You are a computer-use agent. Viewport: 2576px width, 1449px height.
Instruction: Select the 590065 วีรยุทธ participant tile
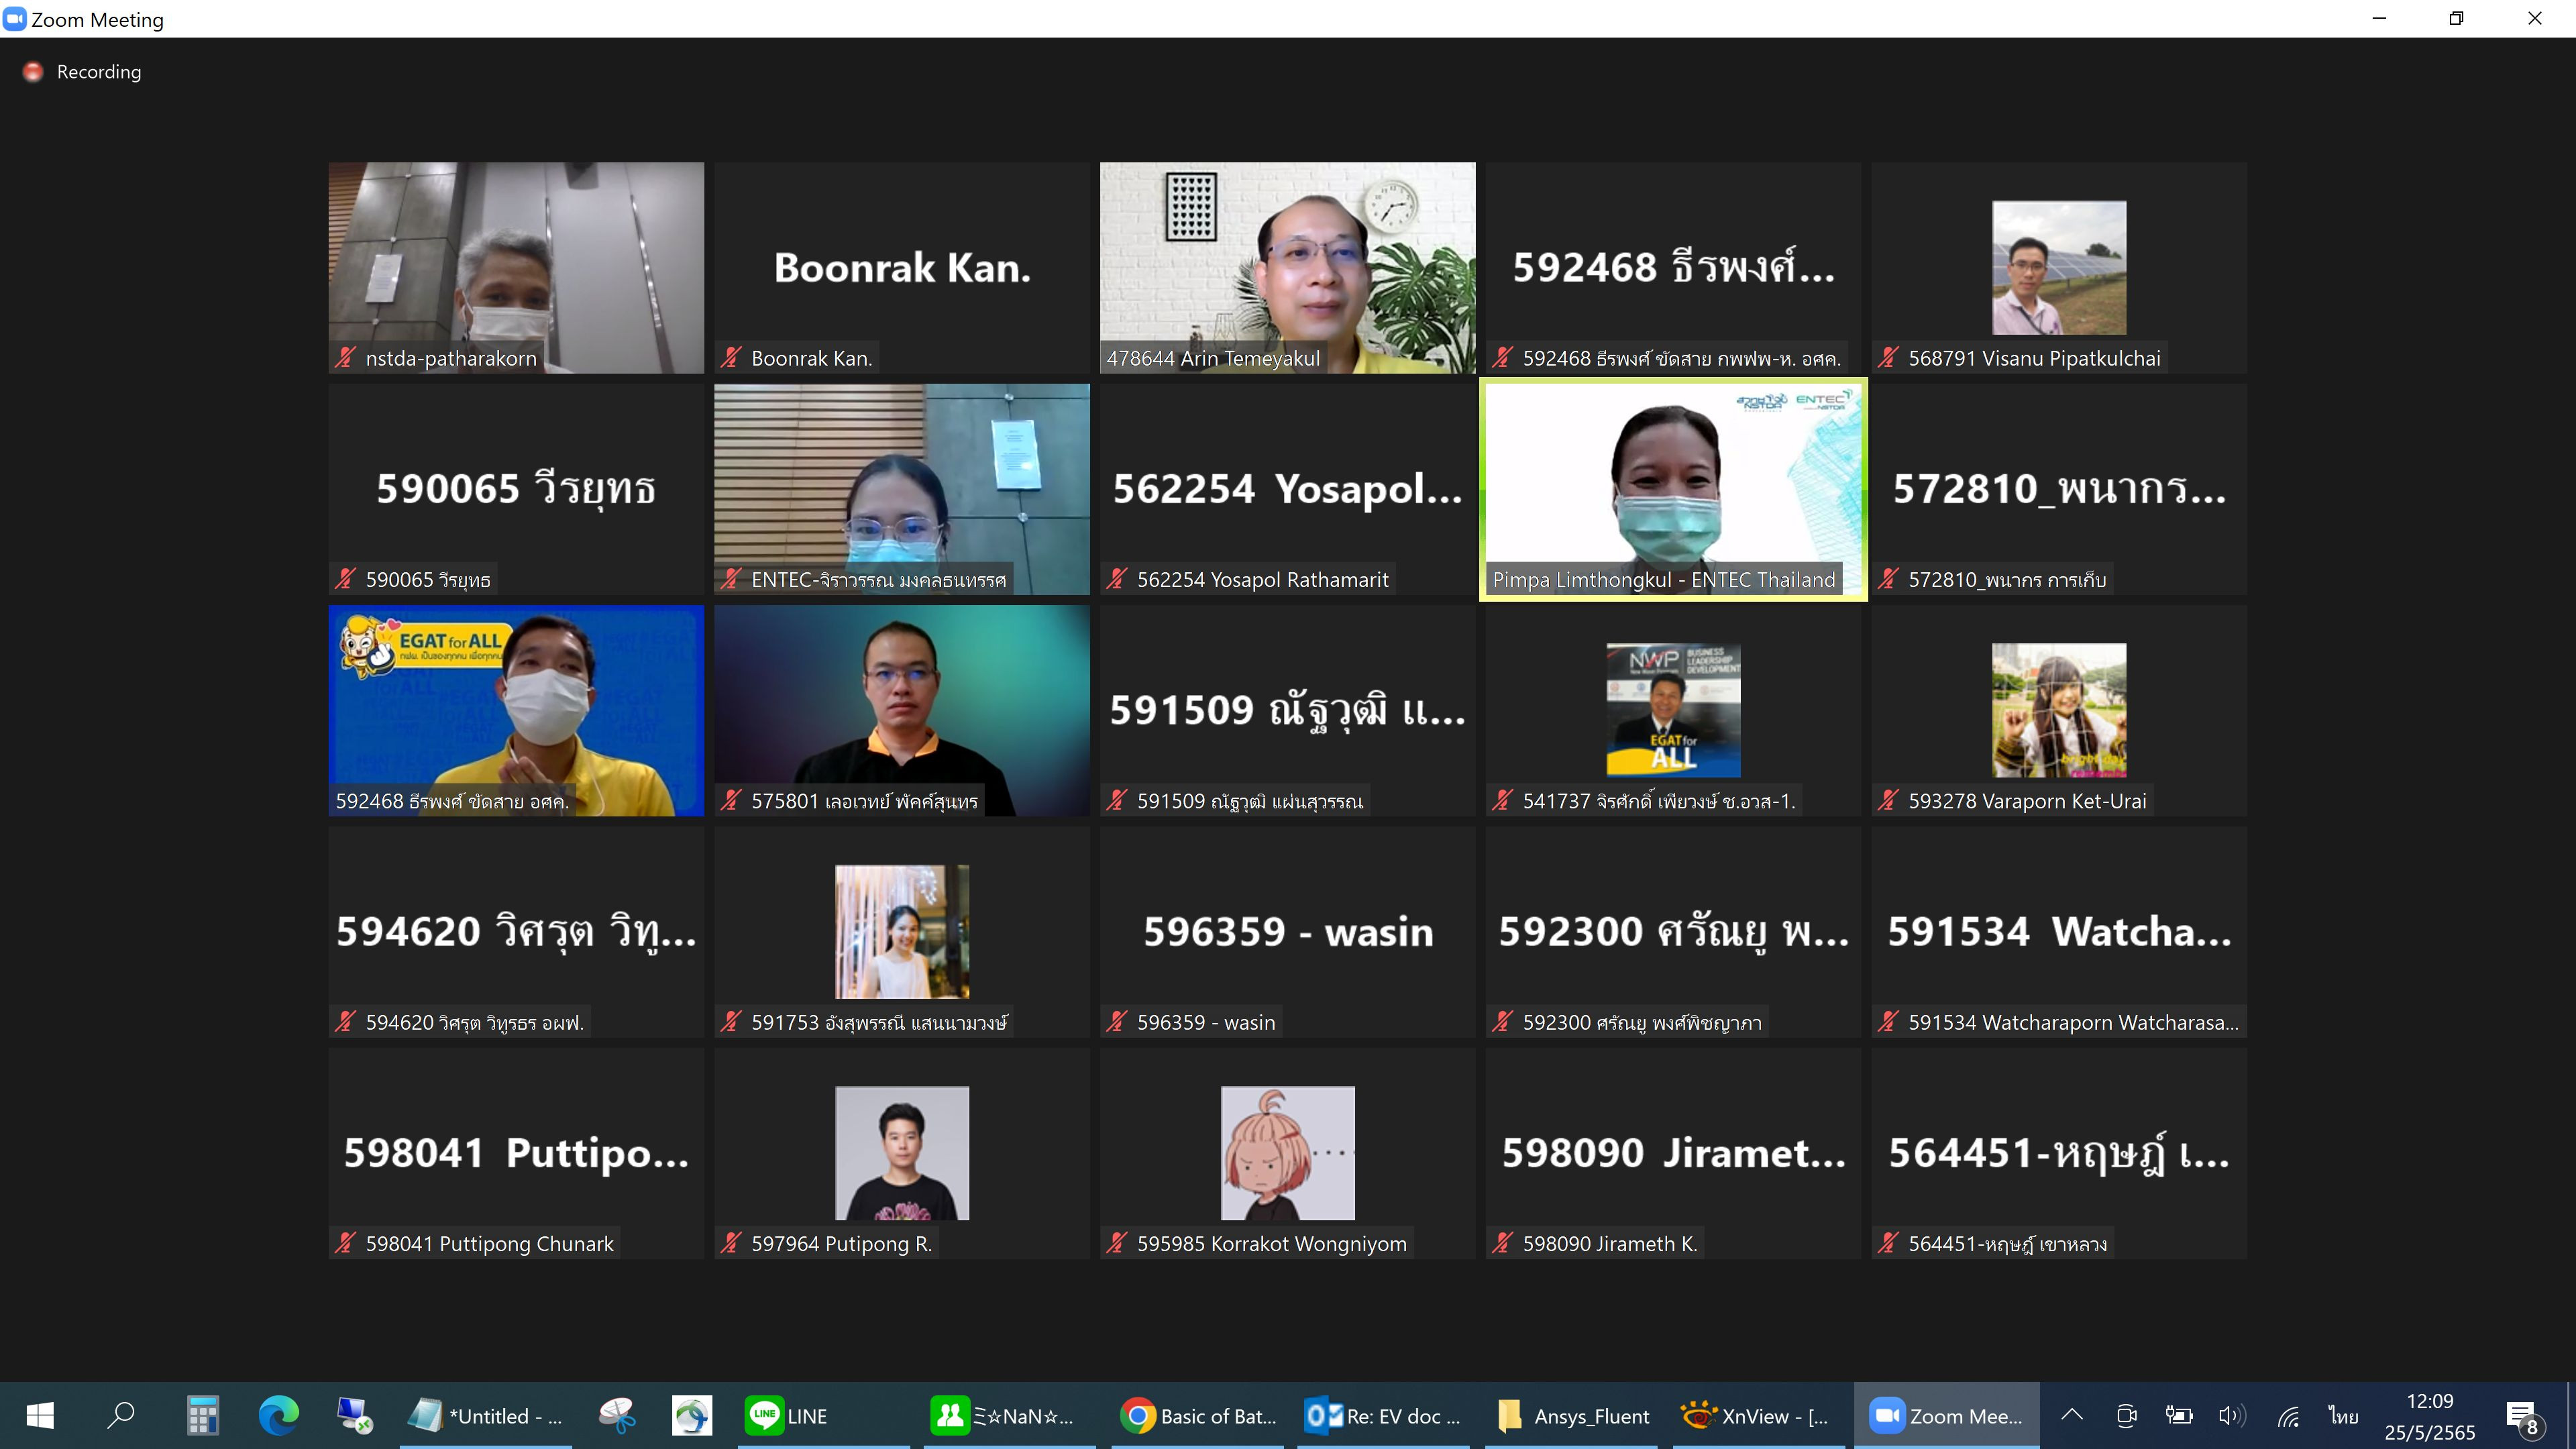coord(516,490)
